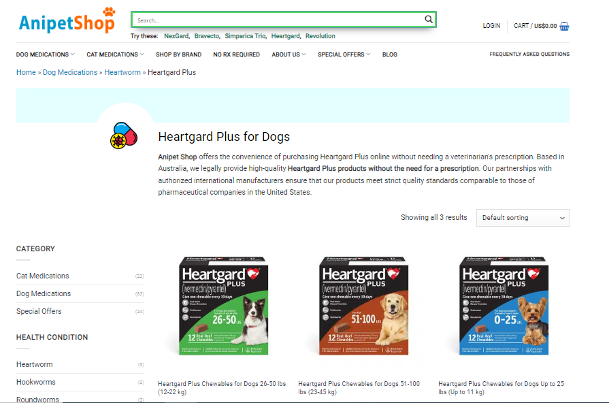The image size is (609, 403).
Task: Expand the Special Offers menu
Action: click(x=344, y=54)
